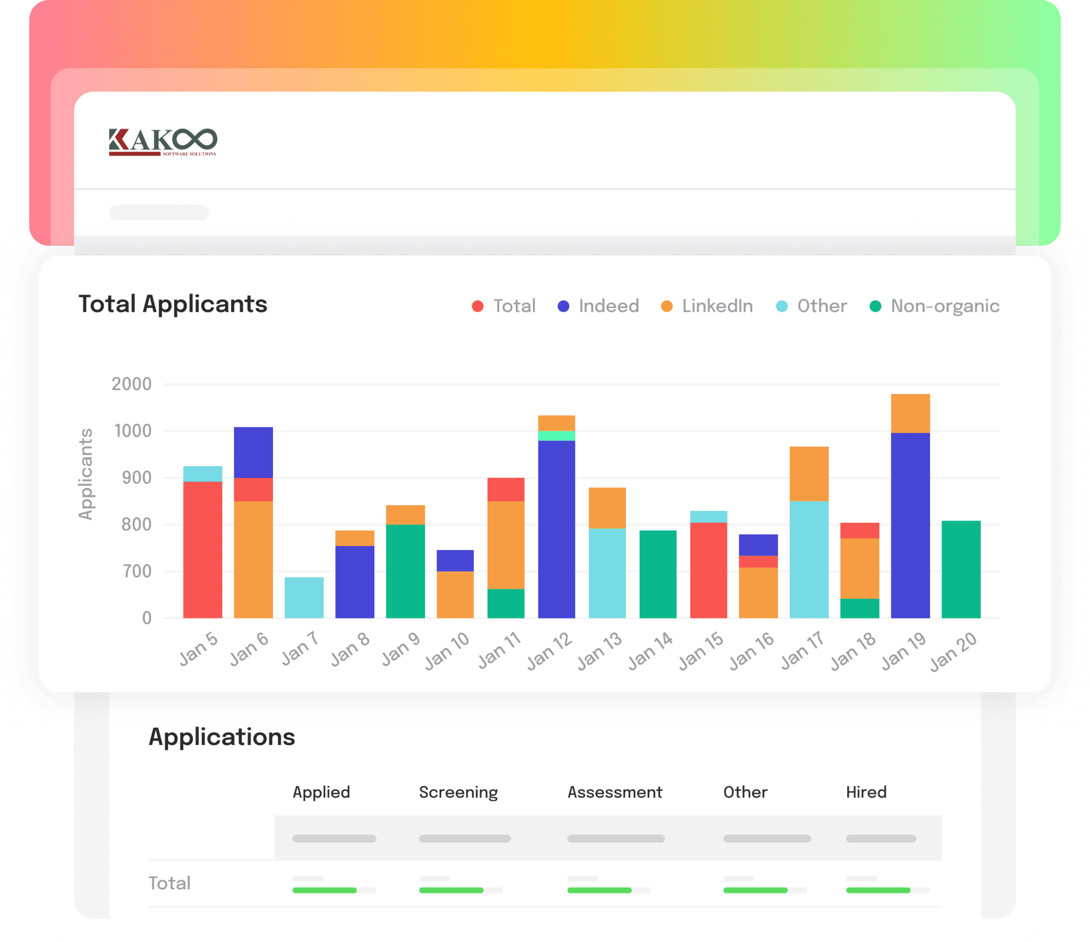The height and width of the screenshot is (942, 1090).
Task: Click the red Total legend dot
Action: (477, 305)
